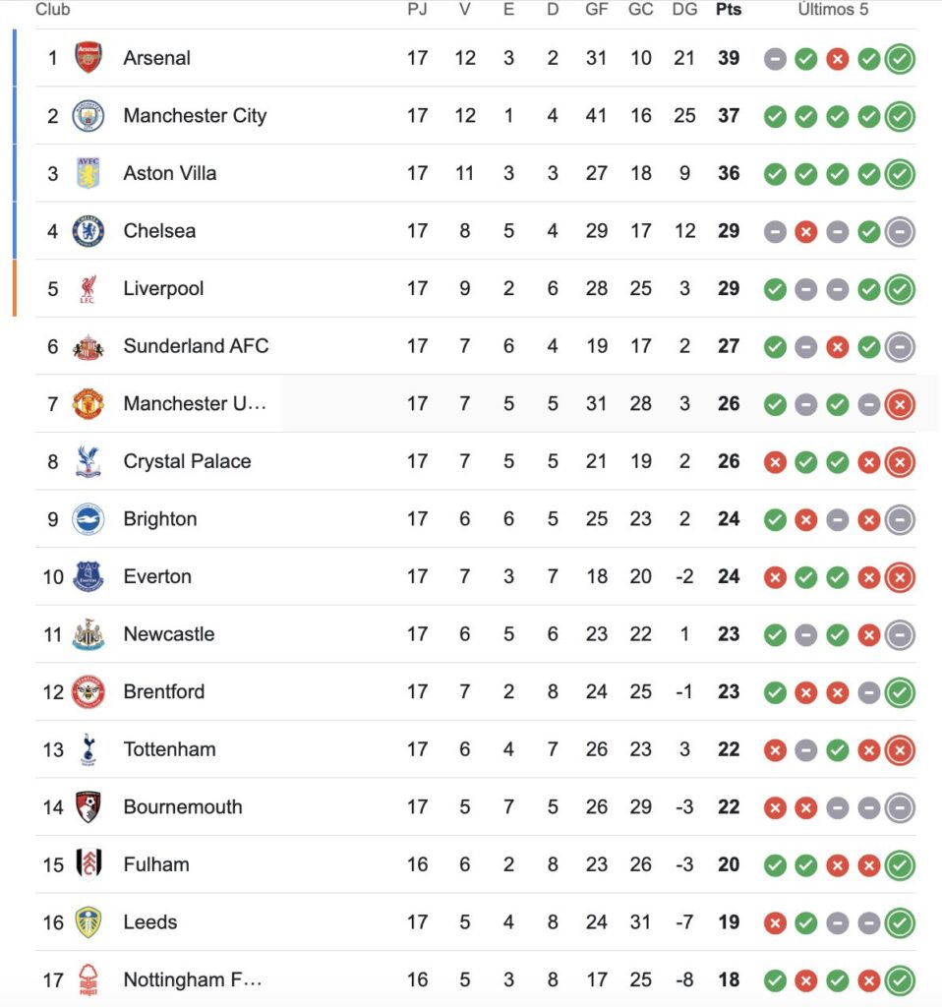Click the Pts column header
This screenshot has width=942, height=1007.
coord(729,10)
